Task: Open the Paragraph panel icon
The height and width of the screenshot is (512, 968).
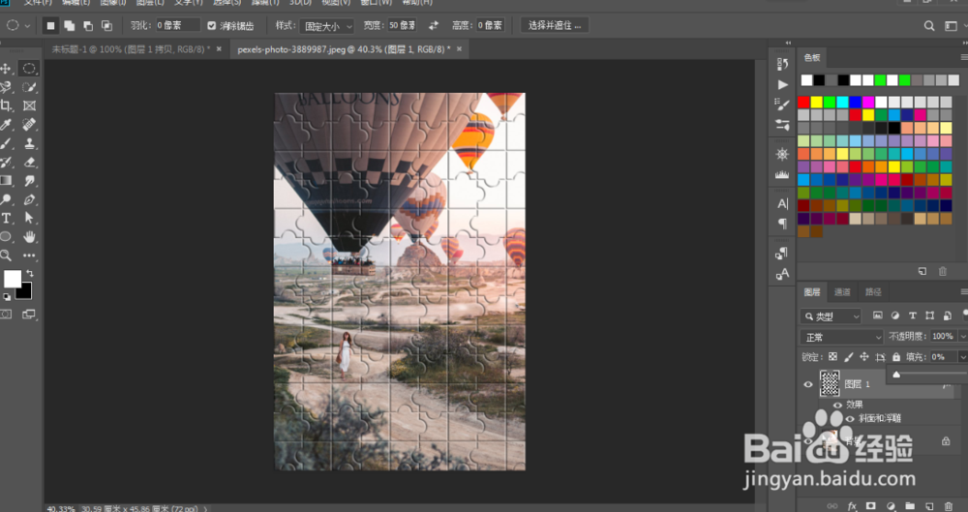Action: pyautogui.click(x=783, y=224)
